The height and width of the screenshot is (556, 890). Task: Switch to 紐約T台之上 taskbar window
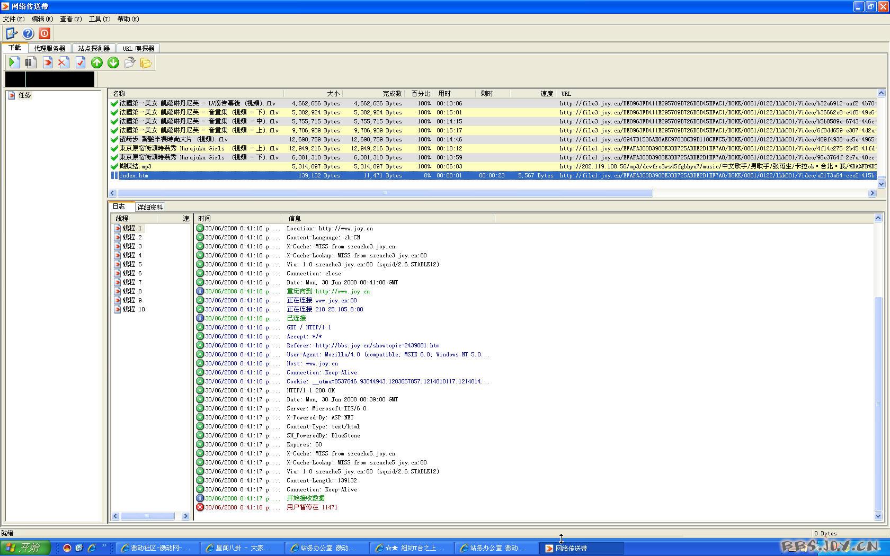(411, 548)
